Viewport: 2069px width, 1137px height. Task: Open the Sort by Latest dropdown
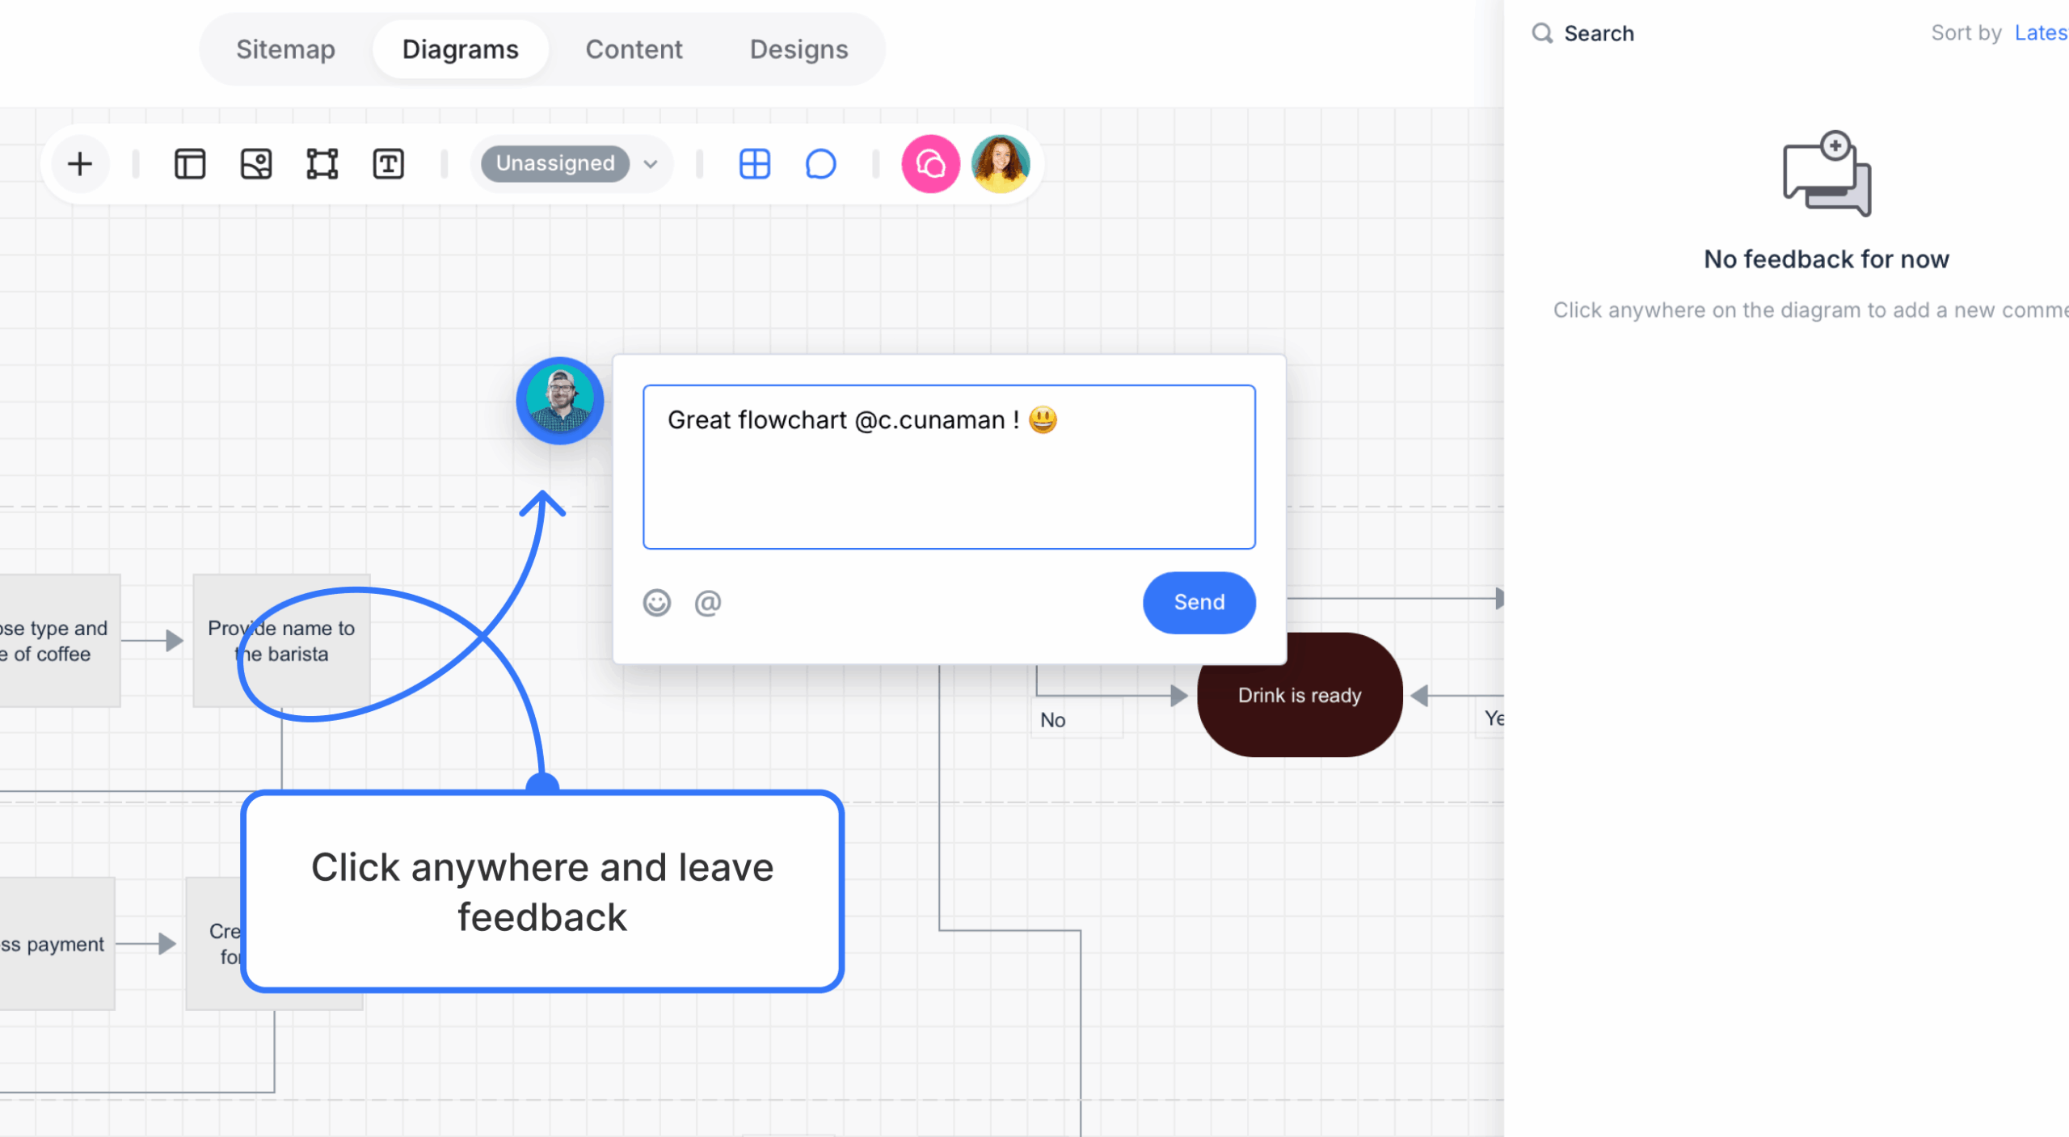pos(2041,33)
